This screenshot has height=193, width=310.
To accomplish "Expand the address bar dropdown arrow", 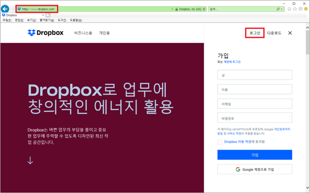I will coord(172,9).
